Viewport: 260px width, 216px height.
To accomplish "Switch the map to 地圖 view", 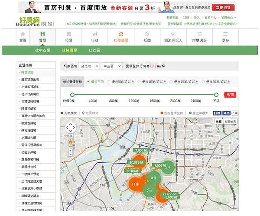I will (x=218, y=122).
